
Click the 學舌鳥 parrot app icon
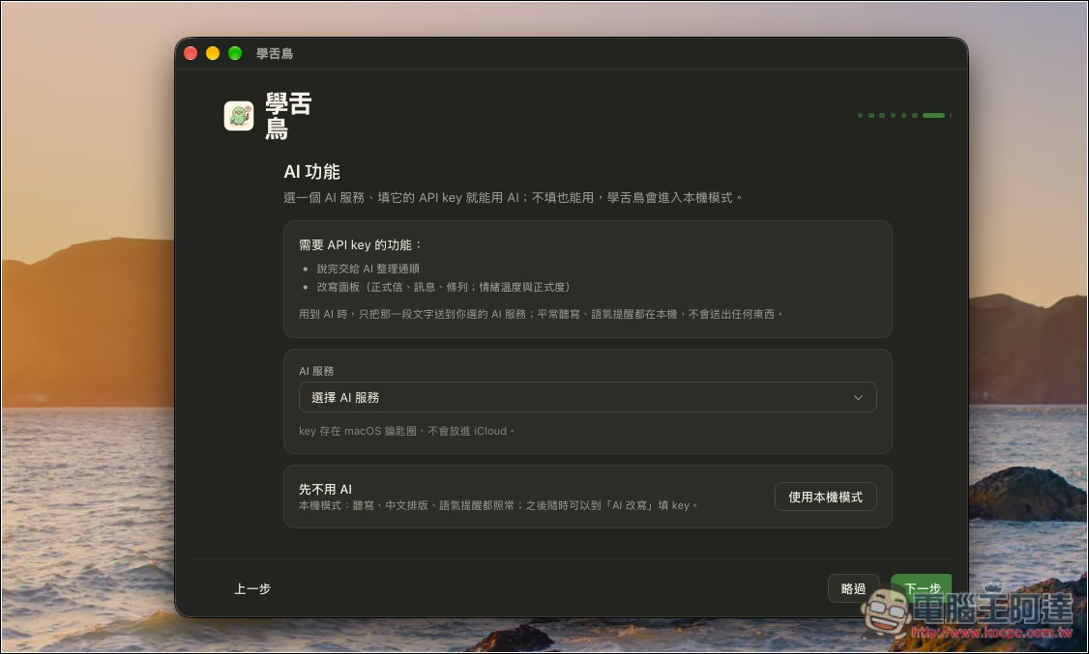pos(239,116)
